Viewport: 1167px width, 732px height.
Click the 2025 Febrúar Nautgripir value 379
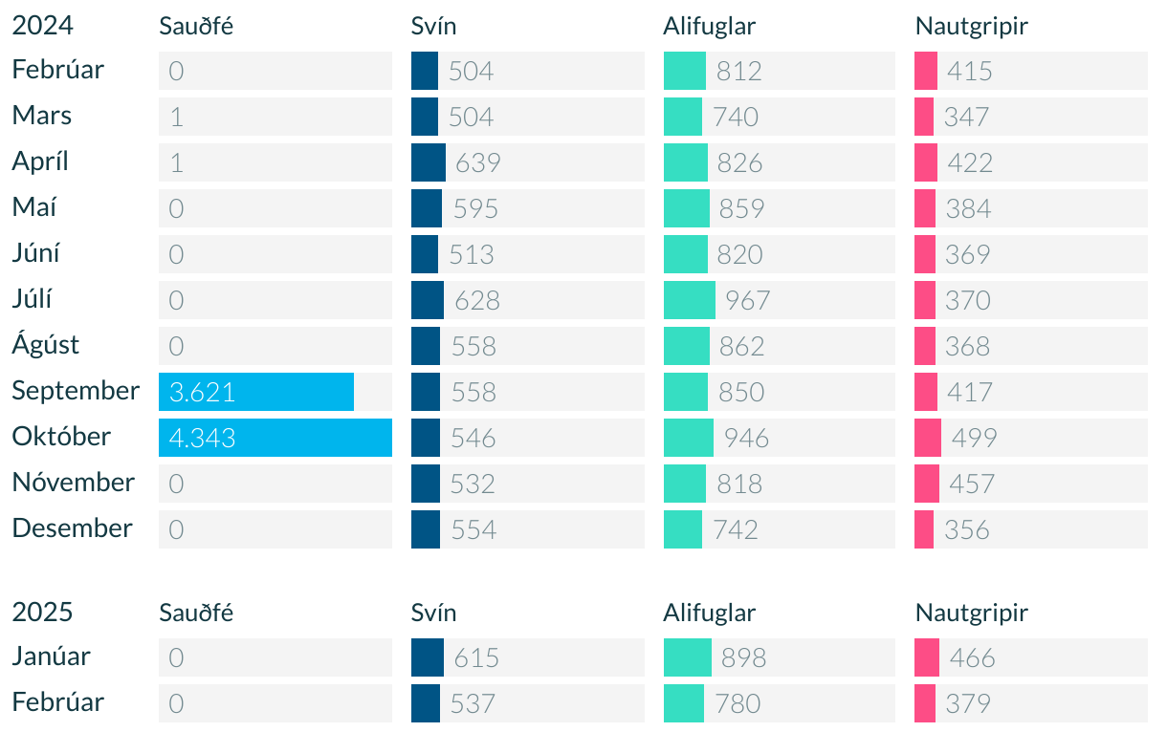(x=968, y=703)
